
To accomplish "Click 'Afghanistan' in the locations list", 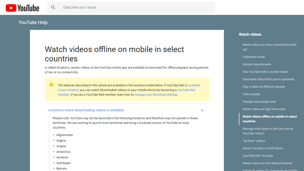I will pyautogui.click(x=65, y=135).
